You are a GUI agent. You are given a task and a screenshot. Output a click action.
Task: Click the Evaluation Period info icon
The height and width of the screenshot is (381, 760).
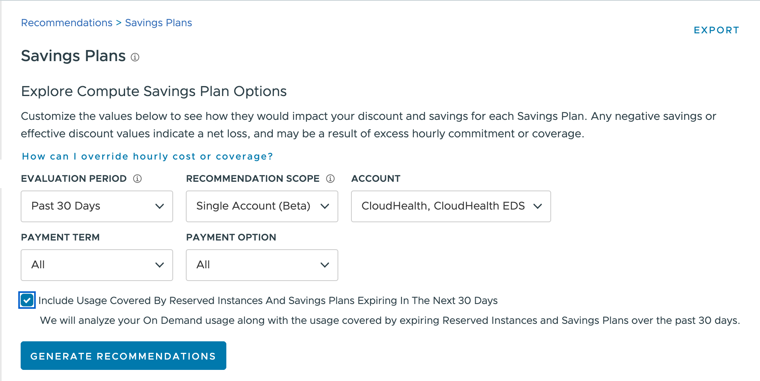click(x=137, y=179)
